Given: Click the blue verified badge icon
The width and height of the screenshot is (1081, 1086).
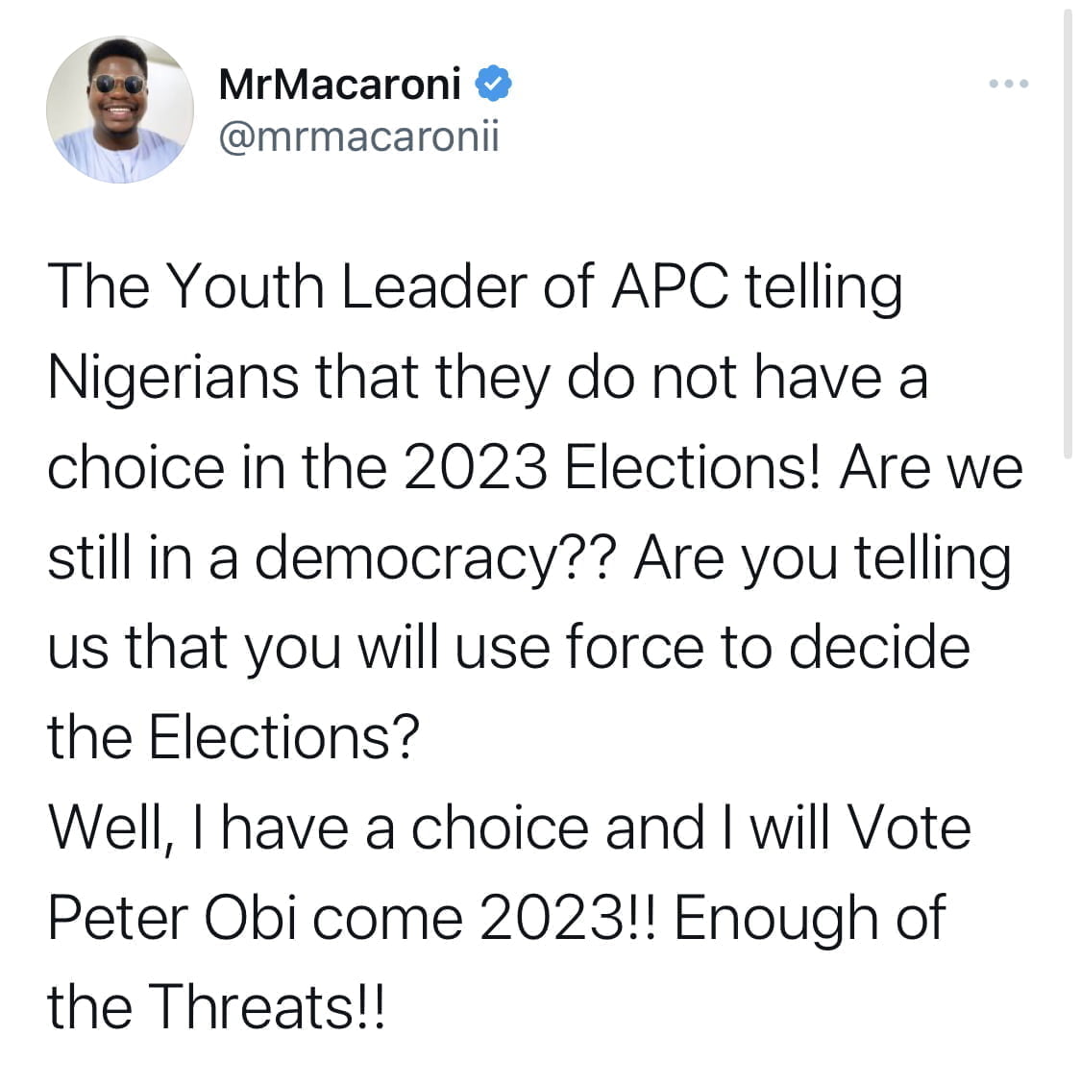Looking at the screenshot, I should pyautogui.click(x=493, y=83).
